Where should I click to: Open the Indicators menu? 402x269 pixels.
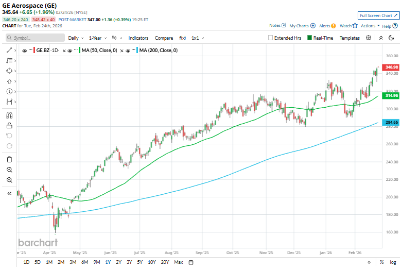138,38
